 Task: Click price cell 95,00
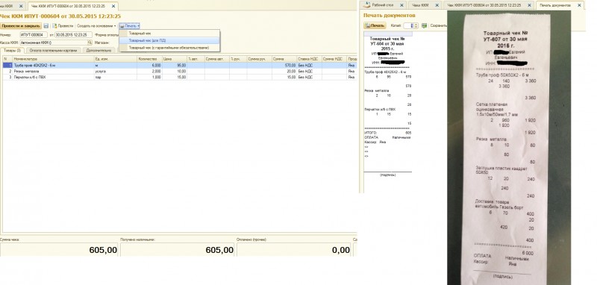174,66
